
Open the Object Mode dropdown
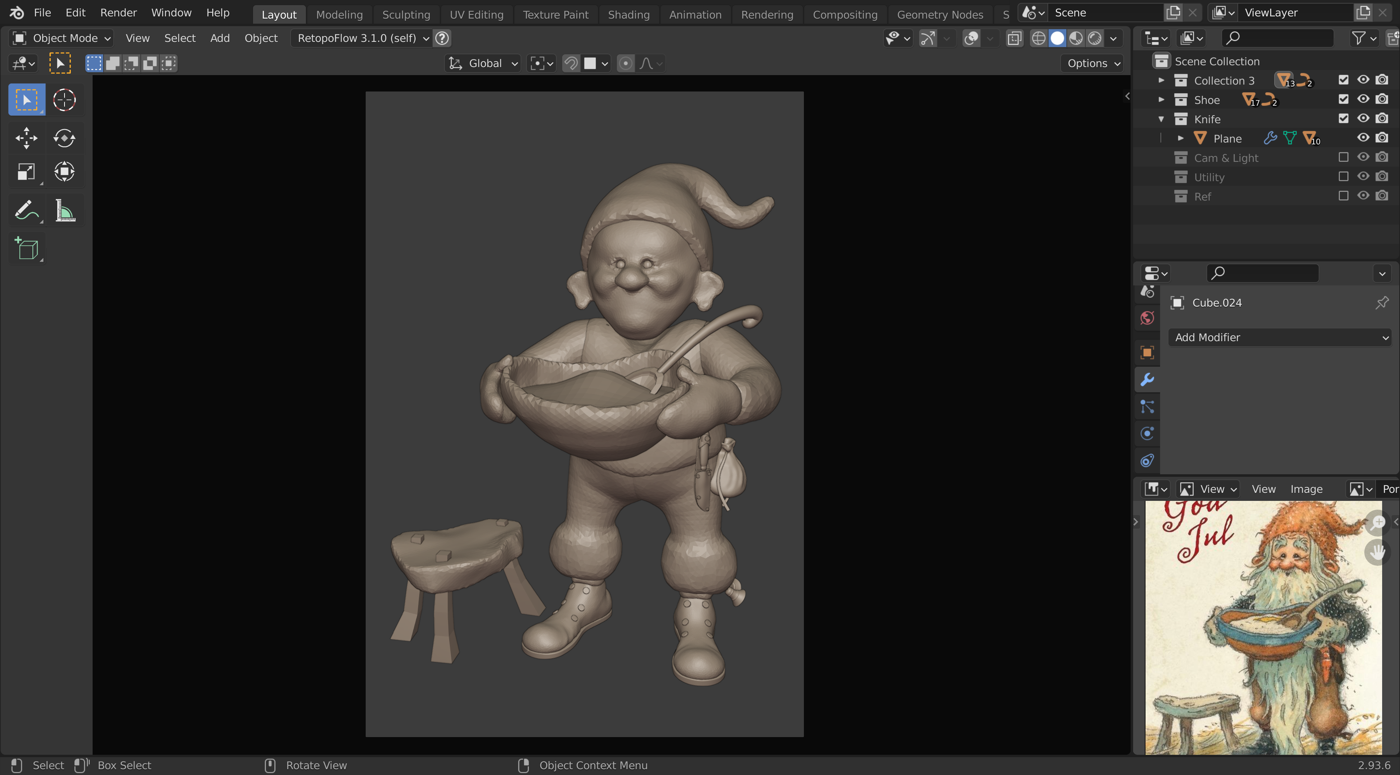pyautogui.click(x=61, y=38)
